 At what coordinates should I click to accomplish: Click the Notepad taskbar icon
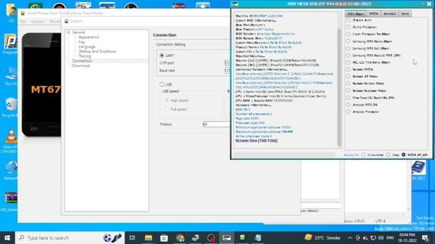click(258, 238)
